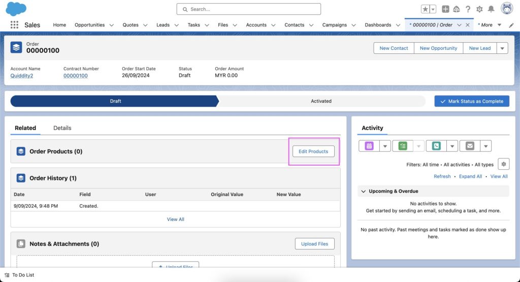This screenshot has height=282, width=520.
Task: Click the New Event calendar icon
Action: (x=369, y=146)
